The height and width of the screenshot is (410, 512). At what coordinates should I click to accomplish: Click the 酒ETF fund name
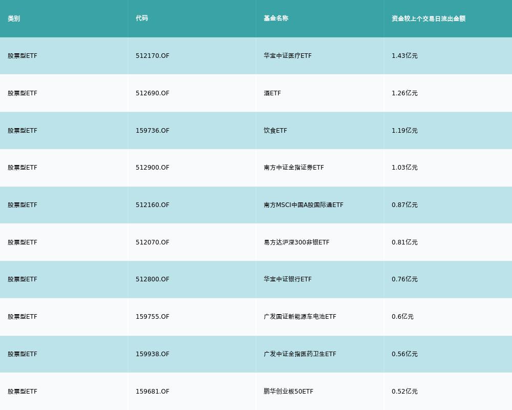272,93
